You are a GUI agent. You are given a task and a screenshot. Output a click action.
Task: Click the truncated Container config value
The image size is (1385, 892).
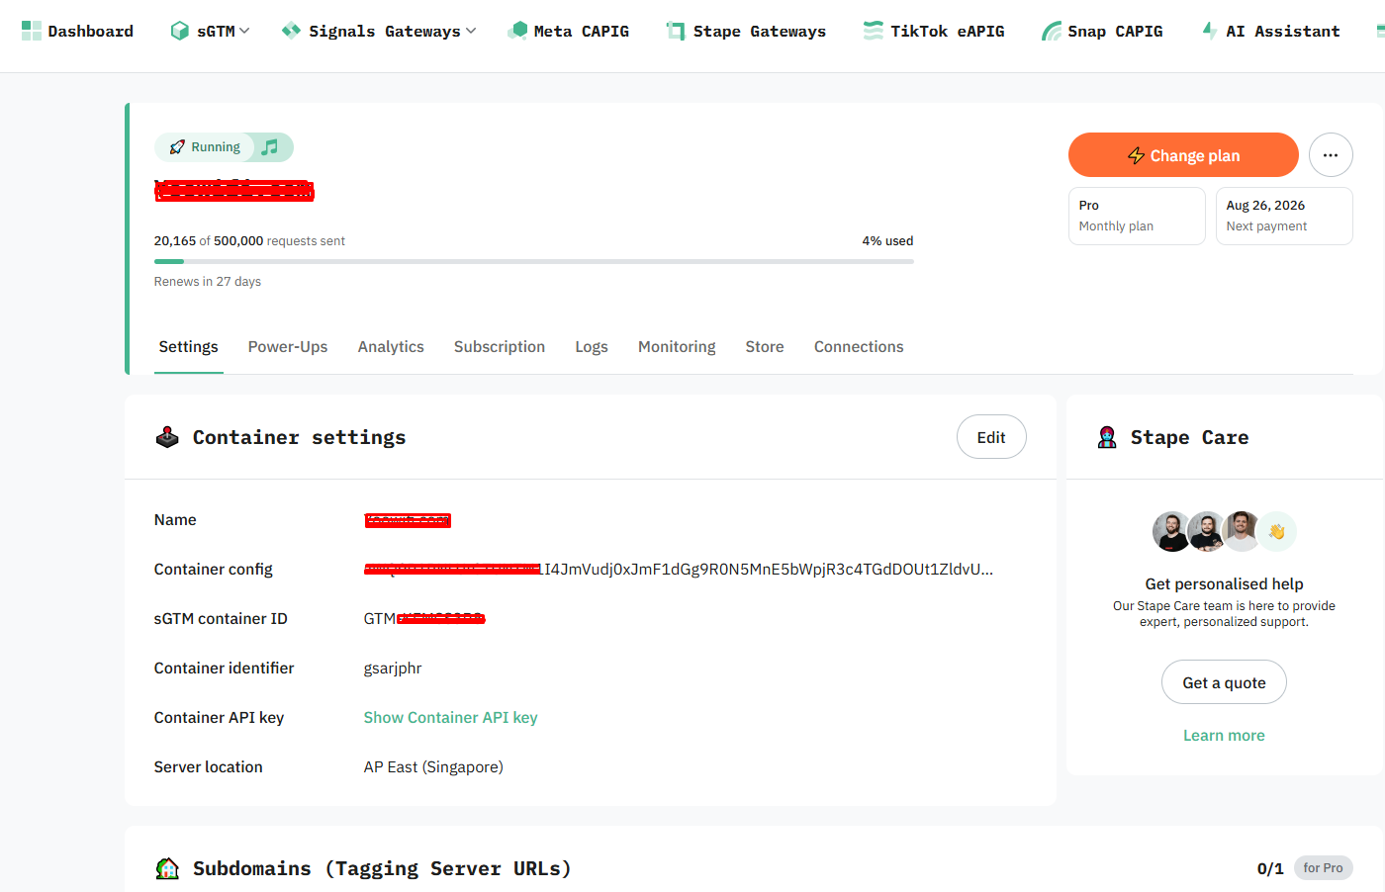coord(679,570)
